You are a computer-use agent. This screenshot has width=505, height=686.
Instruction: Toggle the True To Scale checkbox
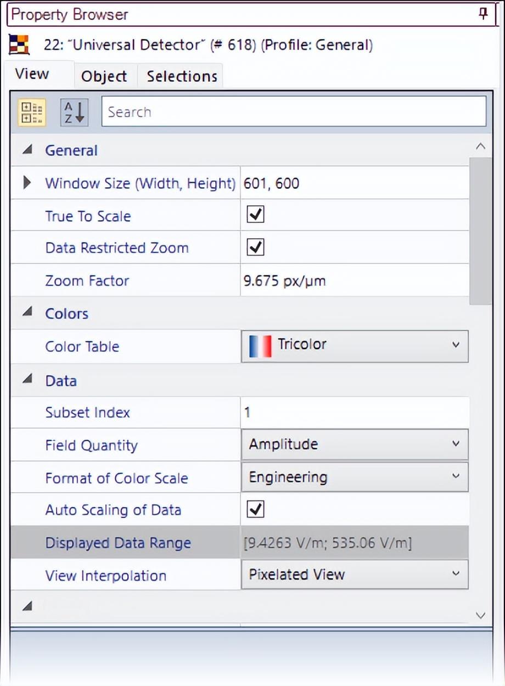point(256,215)
